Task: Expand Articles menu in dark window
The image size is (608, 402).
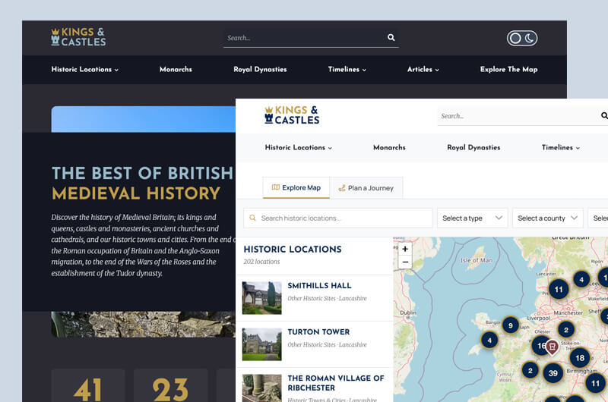Action: (x=423, y=69)
